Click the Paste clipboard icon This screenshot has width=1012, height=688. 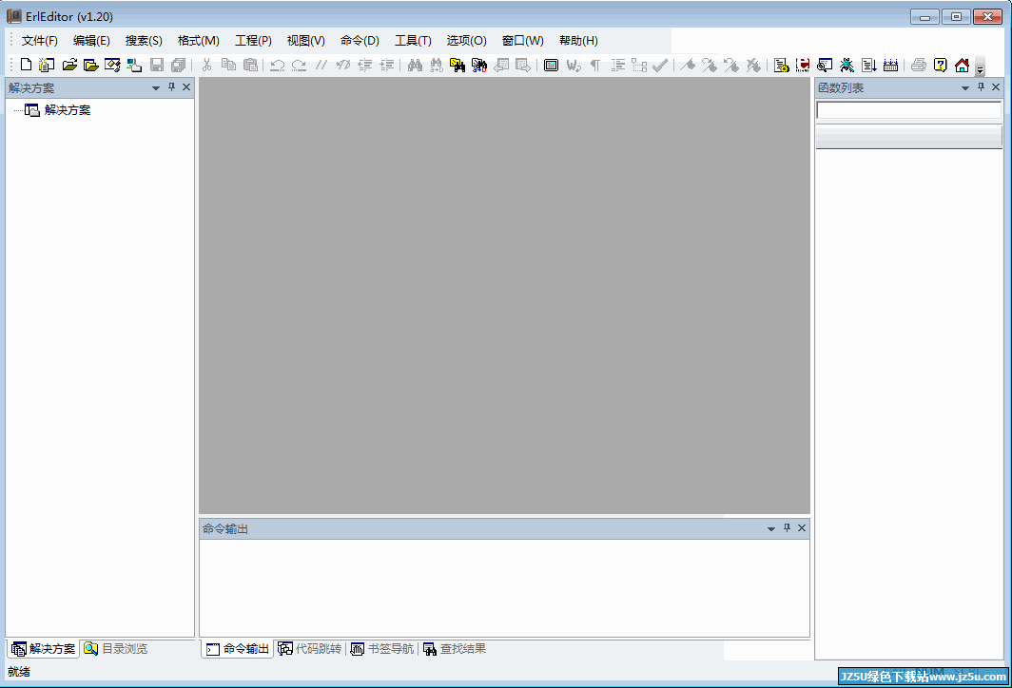coord(250,65)
